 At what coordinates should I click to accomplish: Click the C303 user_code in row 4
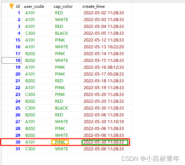[30, 33]
